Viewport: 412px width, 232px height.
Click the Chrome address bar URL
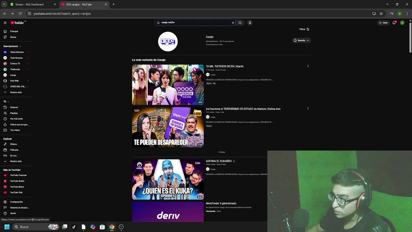(x=62, y=14)
